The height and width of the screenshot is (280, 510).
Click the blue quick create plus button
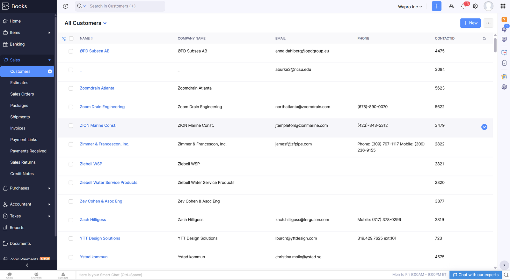pos(436,6)
